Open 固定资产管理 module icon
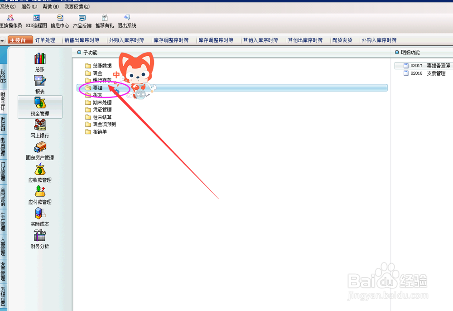Image resolution: width=453 pixels, height=311 pixels. (40, 147)
